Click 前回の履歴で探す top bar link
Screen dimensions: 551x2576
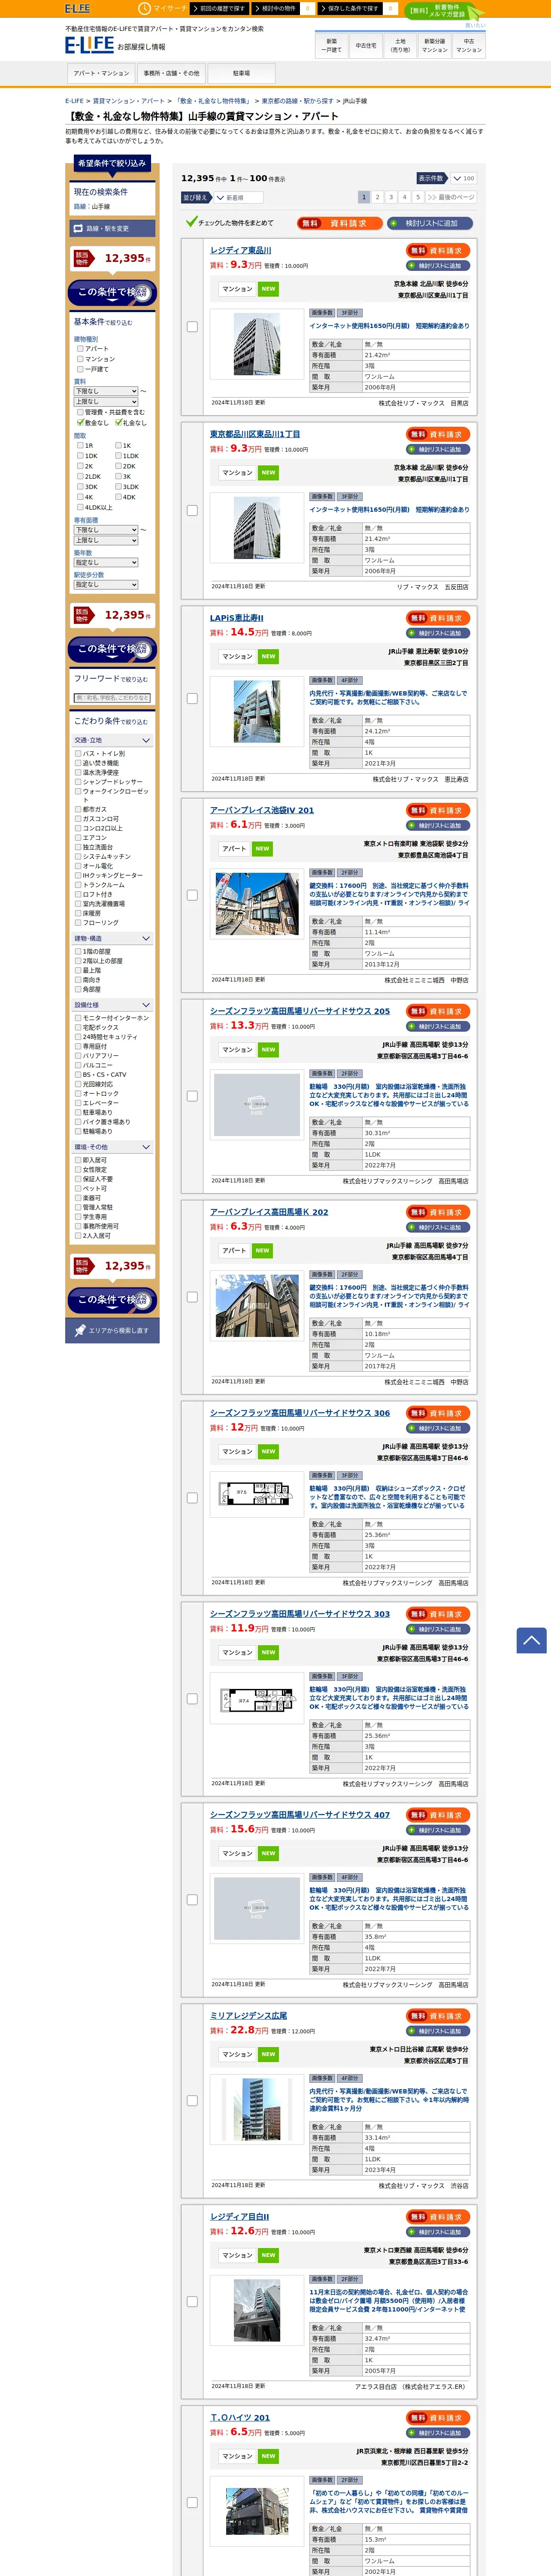219,8
